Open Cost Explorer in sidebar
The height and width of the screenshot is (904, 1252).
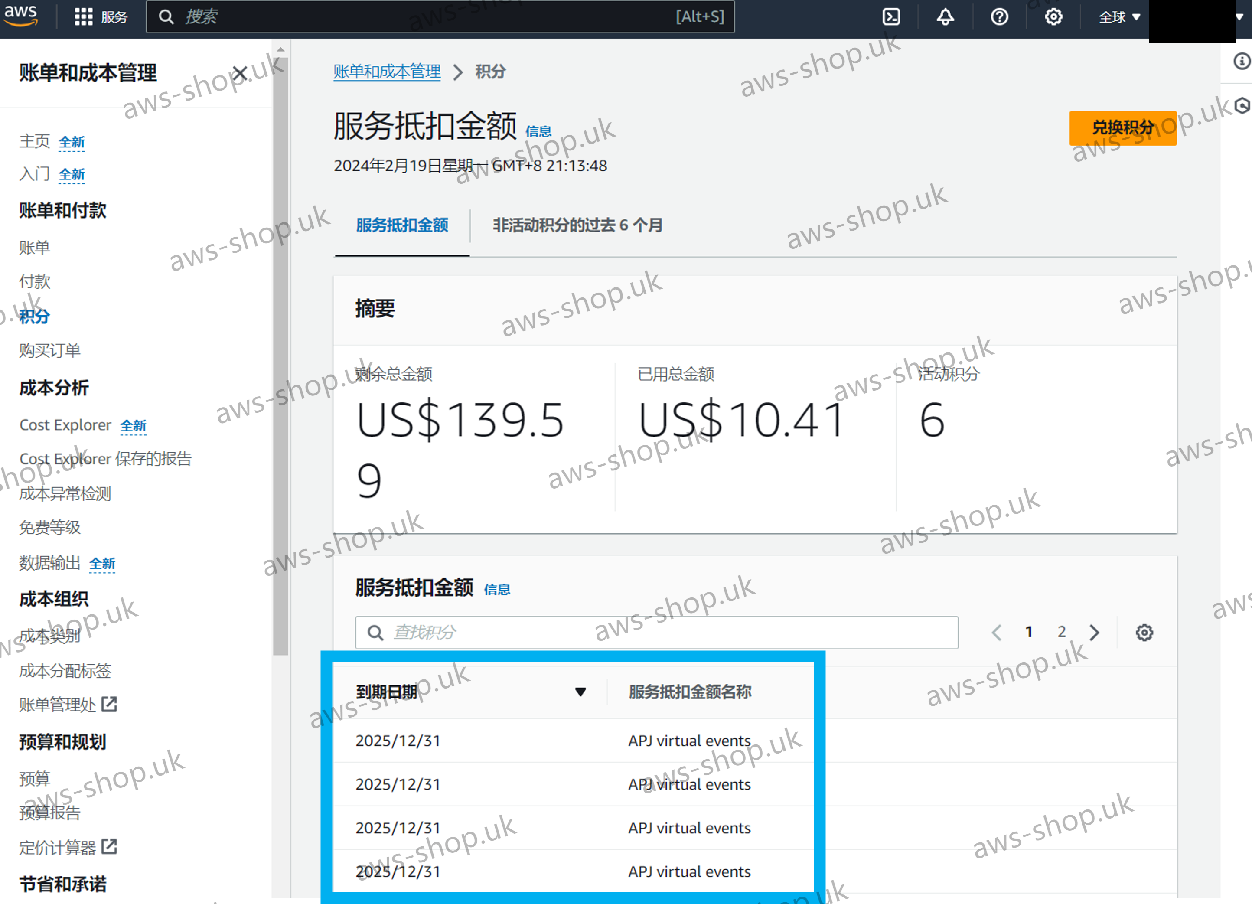click(x=65, y=425)
